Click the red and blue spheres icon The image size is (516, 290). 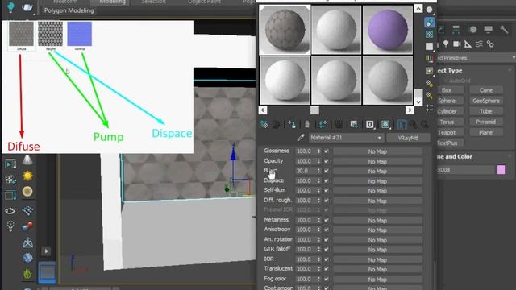coord(27,226)
